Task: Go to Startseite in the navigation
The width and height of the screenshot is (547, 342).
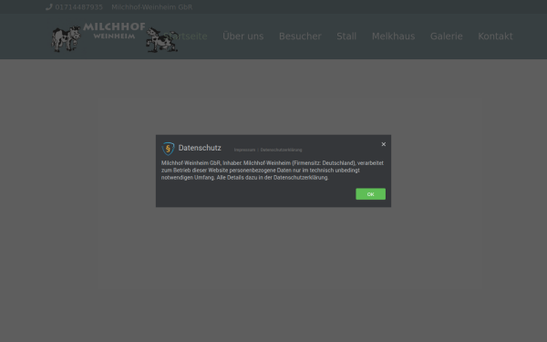Action: [185, 36]
